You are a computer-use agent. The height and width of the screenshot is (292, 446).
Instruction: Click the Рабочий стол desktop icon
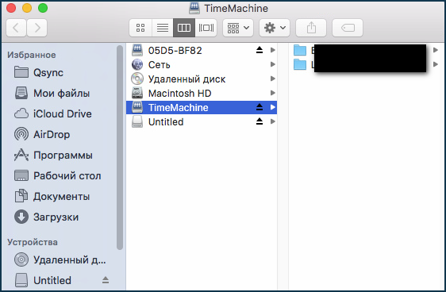point(21,175)
